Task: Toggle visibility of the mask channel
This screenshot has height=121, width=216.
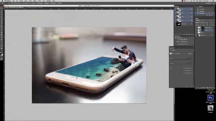Action: click(175, 24)
